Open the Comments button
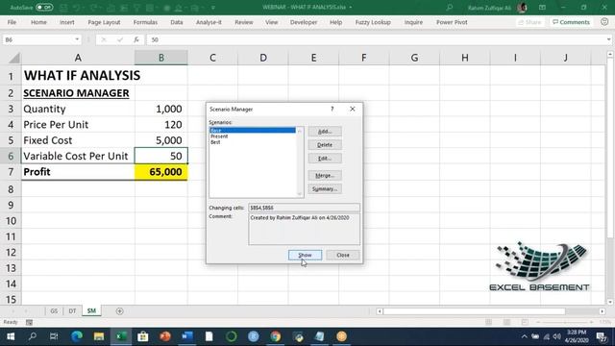The image size is (615, 346). (571, 22)
